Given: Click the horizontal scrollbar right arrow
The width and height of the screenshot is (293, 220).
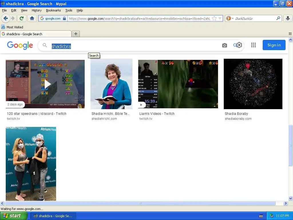Looking at the screenshot, I should click(x=286, y=203).
